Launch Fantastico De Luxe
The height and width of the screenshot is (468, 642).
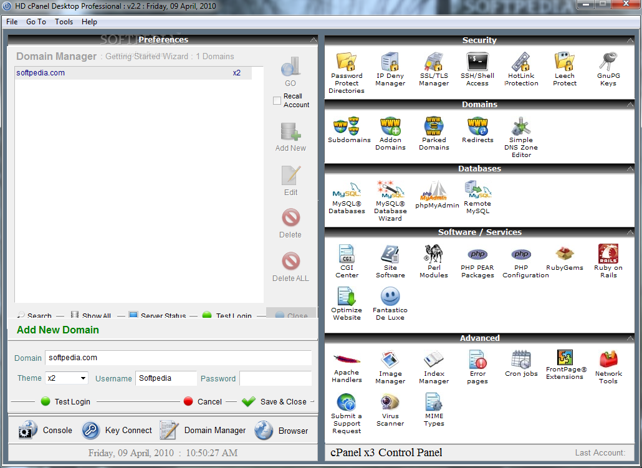coord(390,304)
